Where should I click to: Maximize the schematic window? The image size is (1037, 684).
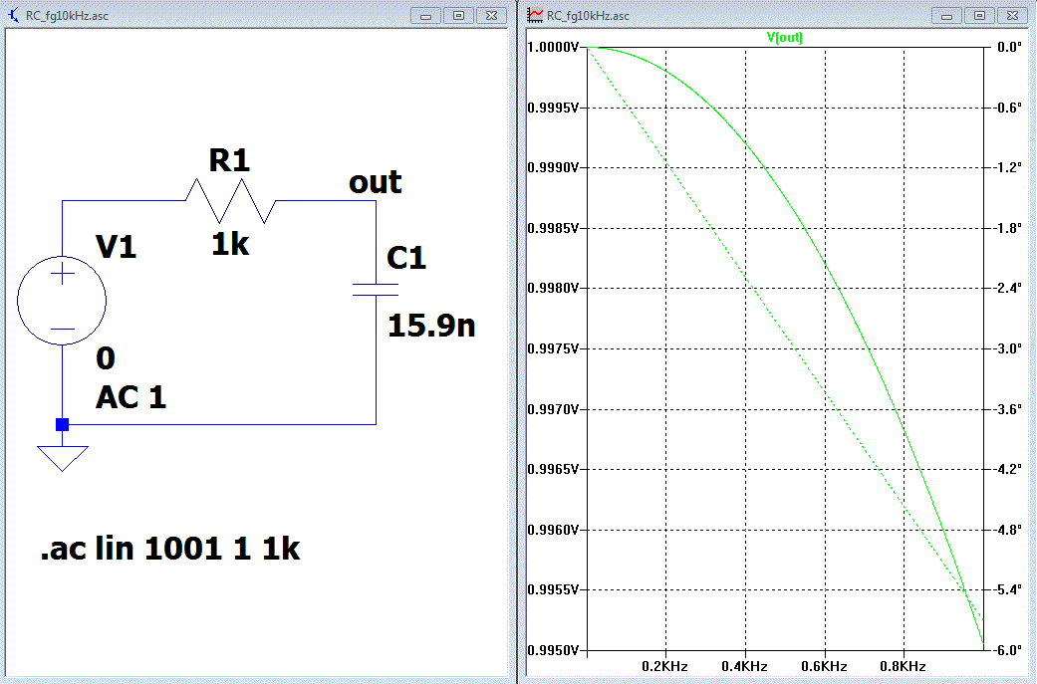tap(458, 15)
